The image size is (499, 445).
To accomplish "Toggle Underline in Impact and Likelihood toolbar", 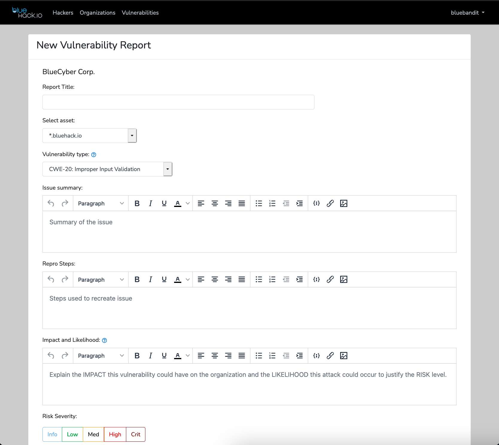I will [x=164, y=356].
